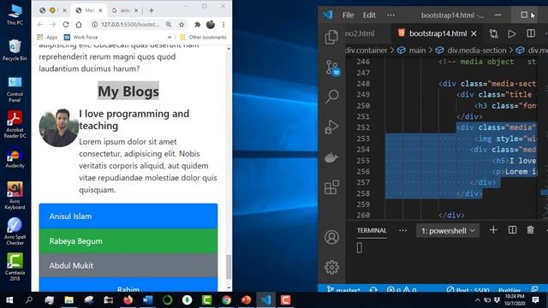548x308 pixels.
Task: Bookmark this page with the star
Action: (x=182, y=25)
